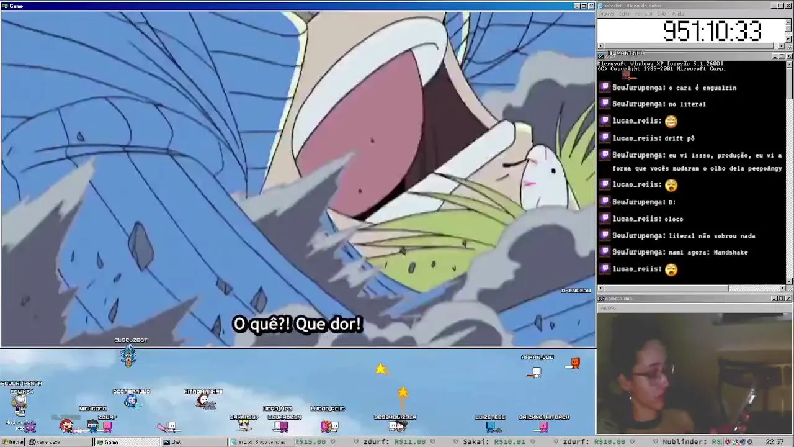This screenshot has height=447, width=794.
Task: Click chat horizontal scroll left arrow
Action: click(x=600, y=288)
